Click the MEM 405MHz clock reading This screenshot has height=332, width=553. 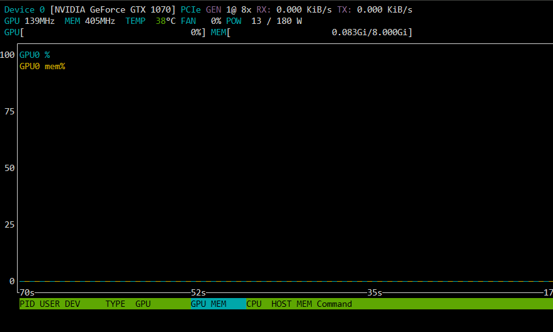[x=89, y=21]
